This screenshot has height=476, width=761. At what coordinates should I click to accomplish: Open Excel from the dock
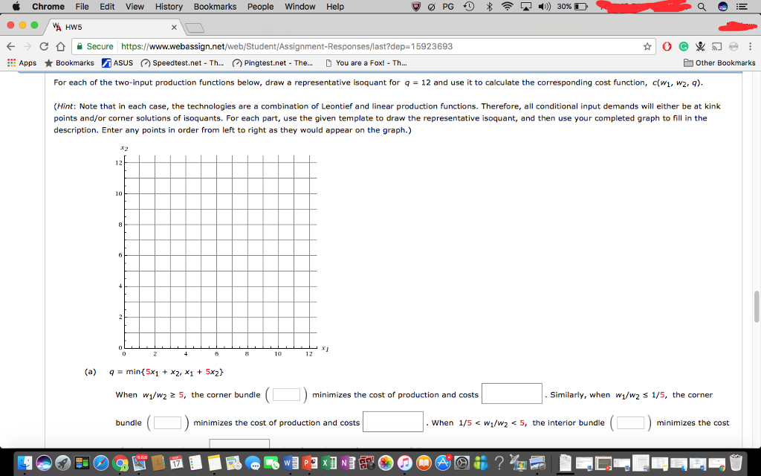(328, 463)
